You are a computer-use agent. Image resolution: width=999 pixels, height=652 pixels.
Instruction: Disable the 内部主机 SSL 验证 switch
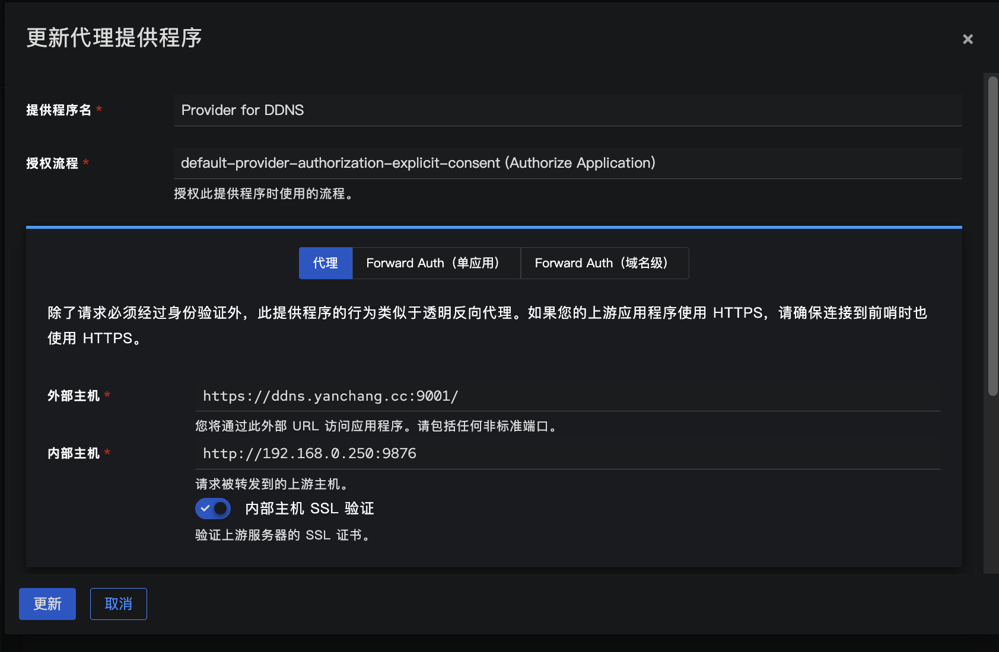[213, 509]
